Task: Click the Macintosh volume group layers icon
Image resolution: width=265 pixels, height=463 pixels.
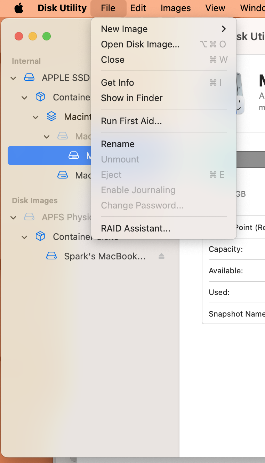Action: pyautogui.click(x=51, y=117)
